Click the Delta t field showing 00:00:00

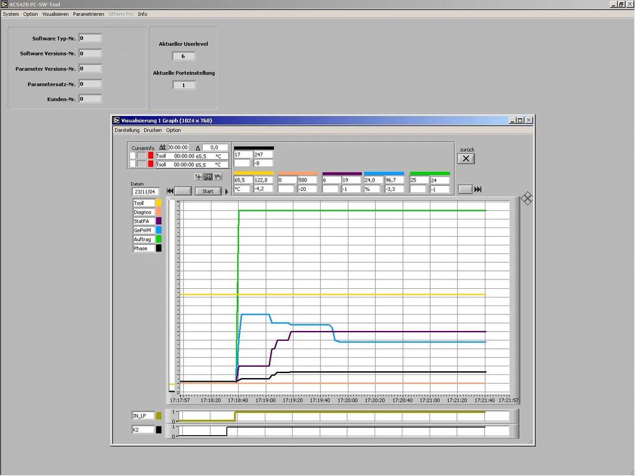[178, 148]
